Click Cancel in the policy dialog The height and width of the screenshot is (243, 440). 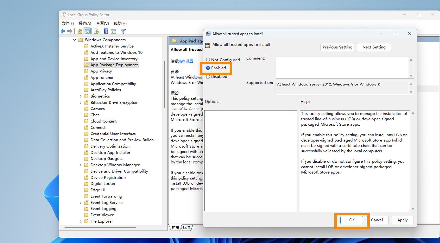(x=377, y=220)
